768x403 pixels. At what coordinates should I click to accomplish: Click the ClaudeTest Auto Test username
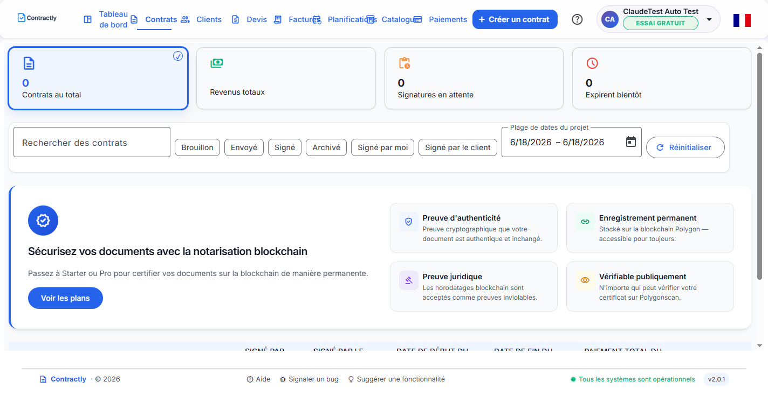tap(661, 11)
